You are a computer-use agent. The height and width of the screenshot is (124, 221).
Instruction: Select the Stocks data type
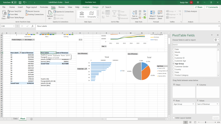82,14
